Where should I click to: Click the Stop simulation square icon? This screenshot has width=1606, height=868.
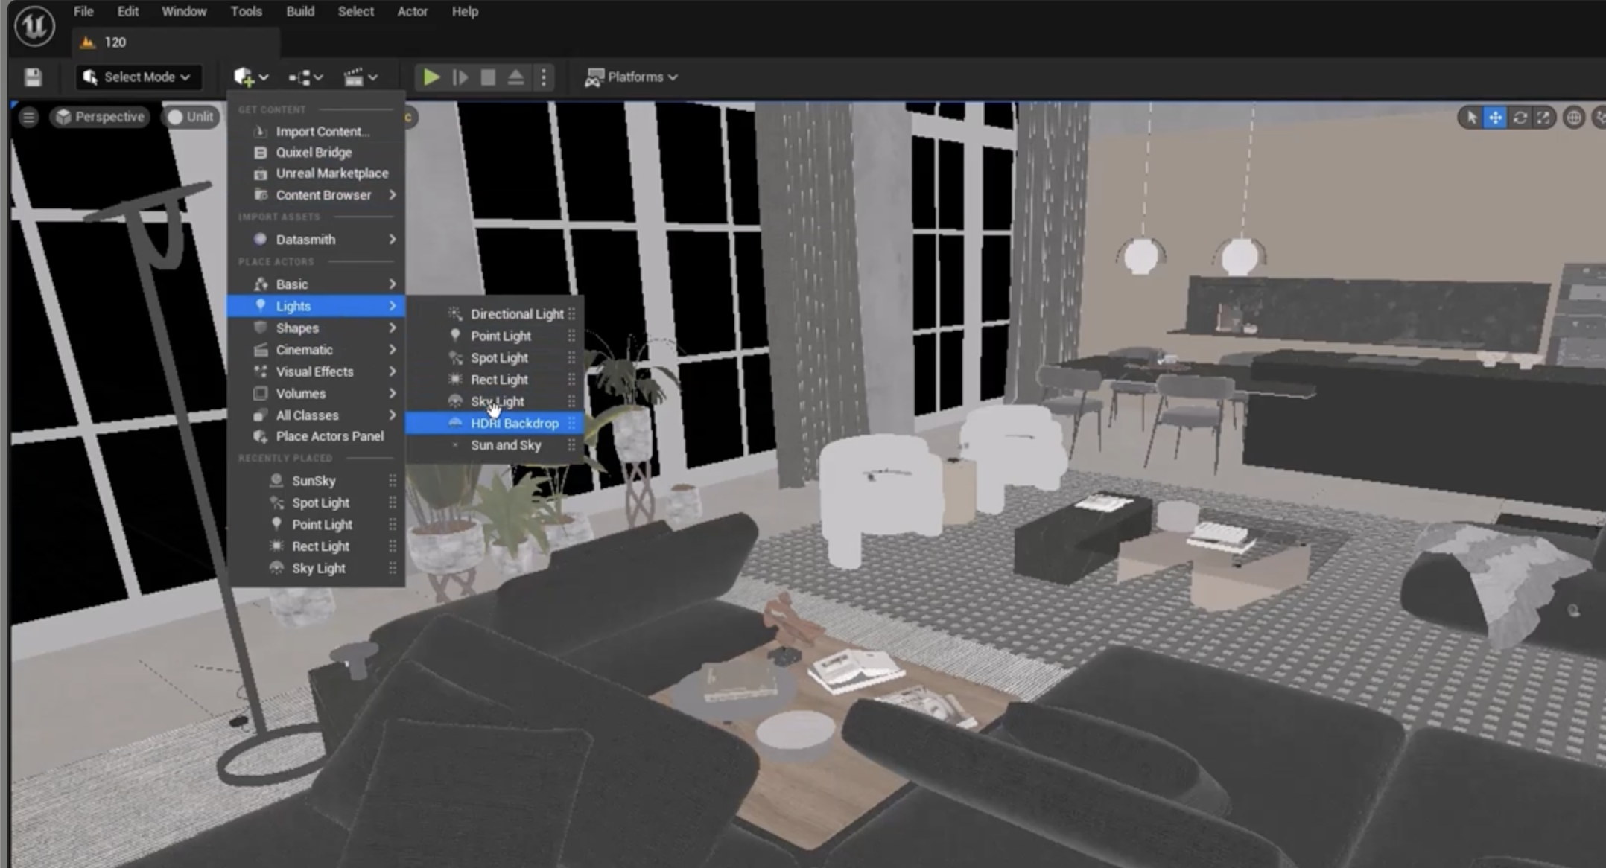(x=488, y=77)
